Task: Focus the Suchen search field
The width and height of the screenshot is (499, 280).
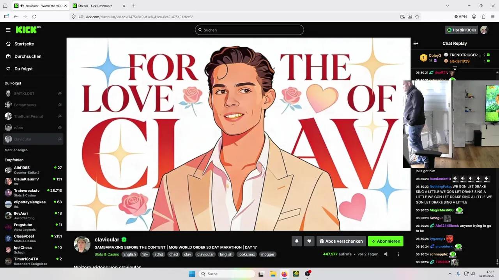Action: [249, 30]
